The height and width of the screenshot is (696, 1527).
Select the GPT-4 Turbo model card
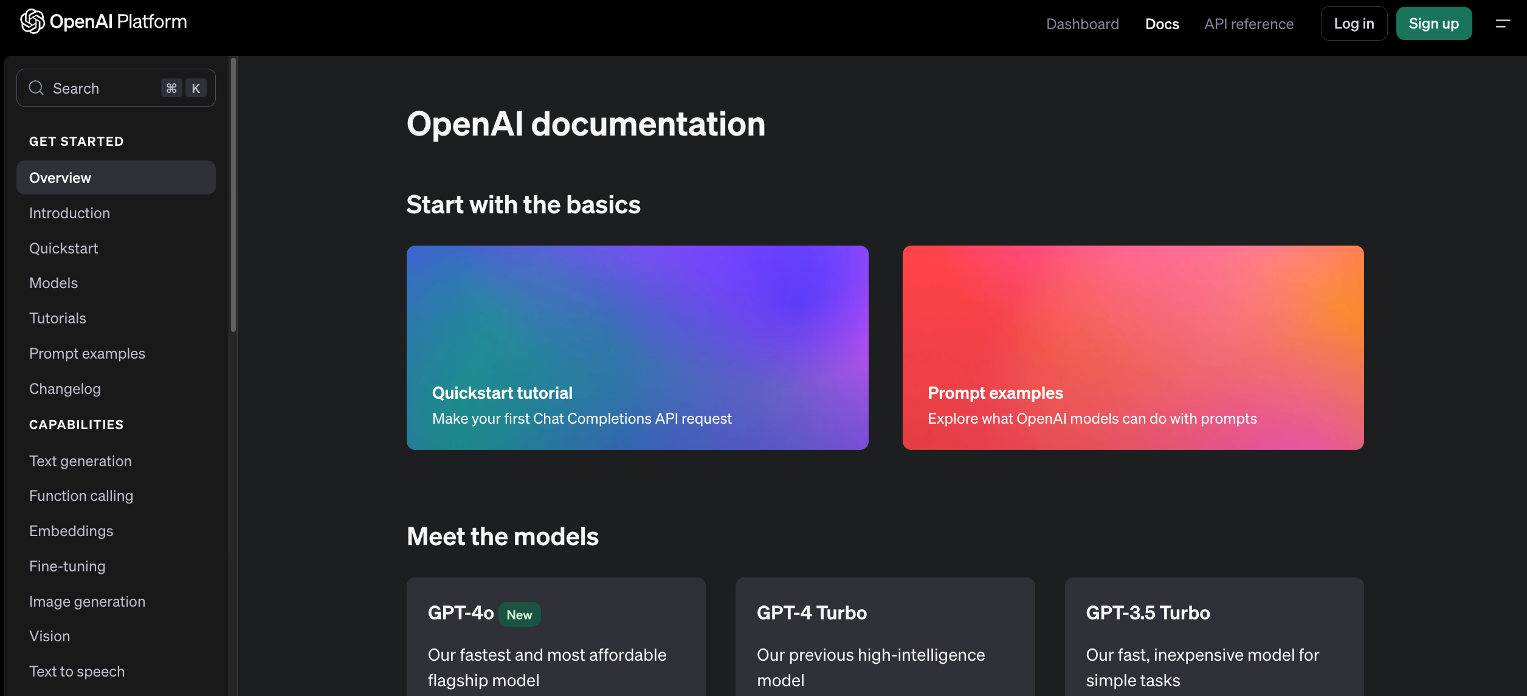point(884,638)
